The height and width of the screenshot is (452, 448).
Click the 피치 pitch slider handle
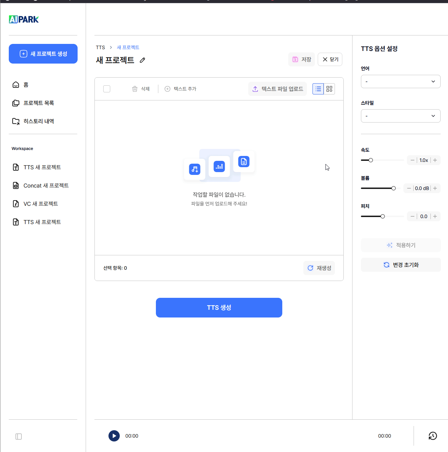[383, 216]
